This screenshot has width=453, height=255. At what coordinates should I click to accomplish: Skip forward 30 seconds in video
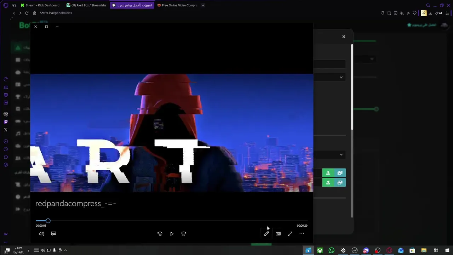pyautogui.click(x=183, y=234)
